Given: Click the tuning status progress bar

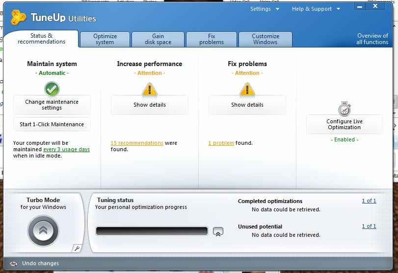Looking at the screenshot, I should tap(152, 231).
